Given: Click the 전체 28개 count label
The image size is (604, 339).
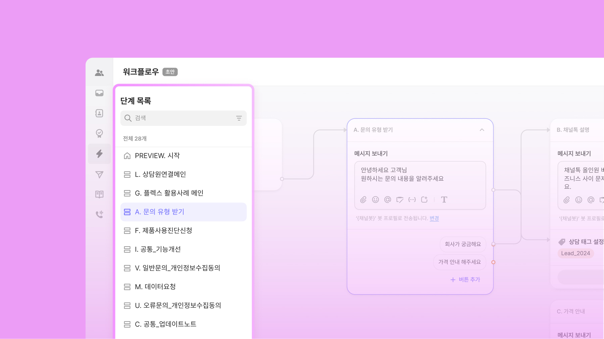Looking at the screenshot, I should (x=135, y=139).
